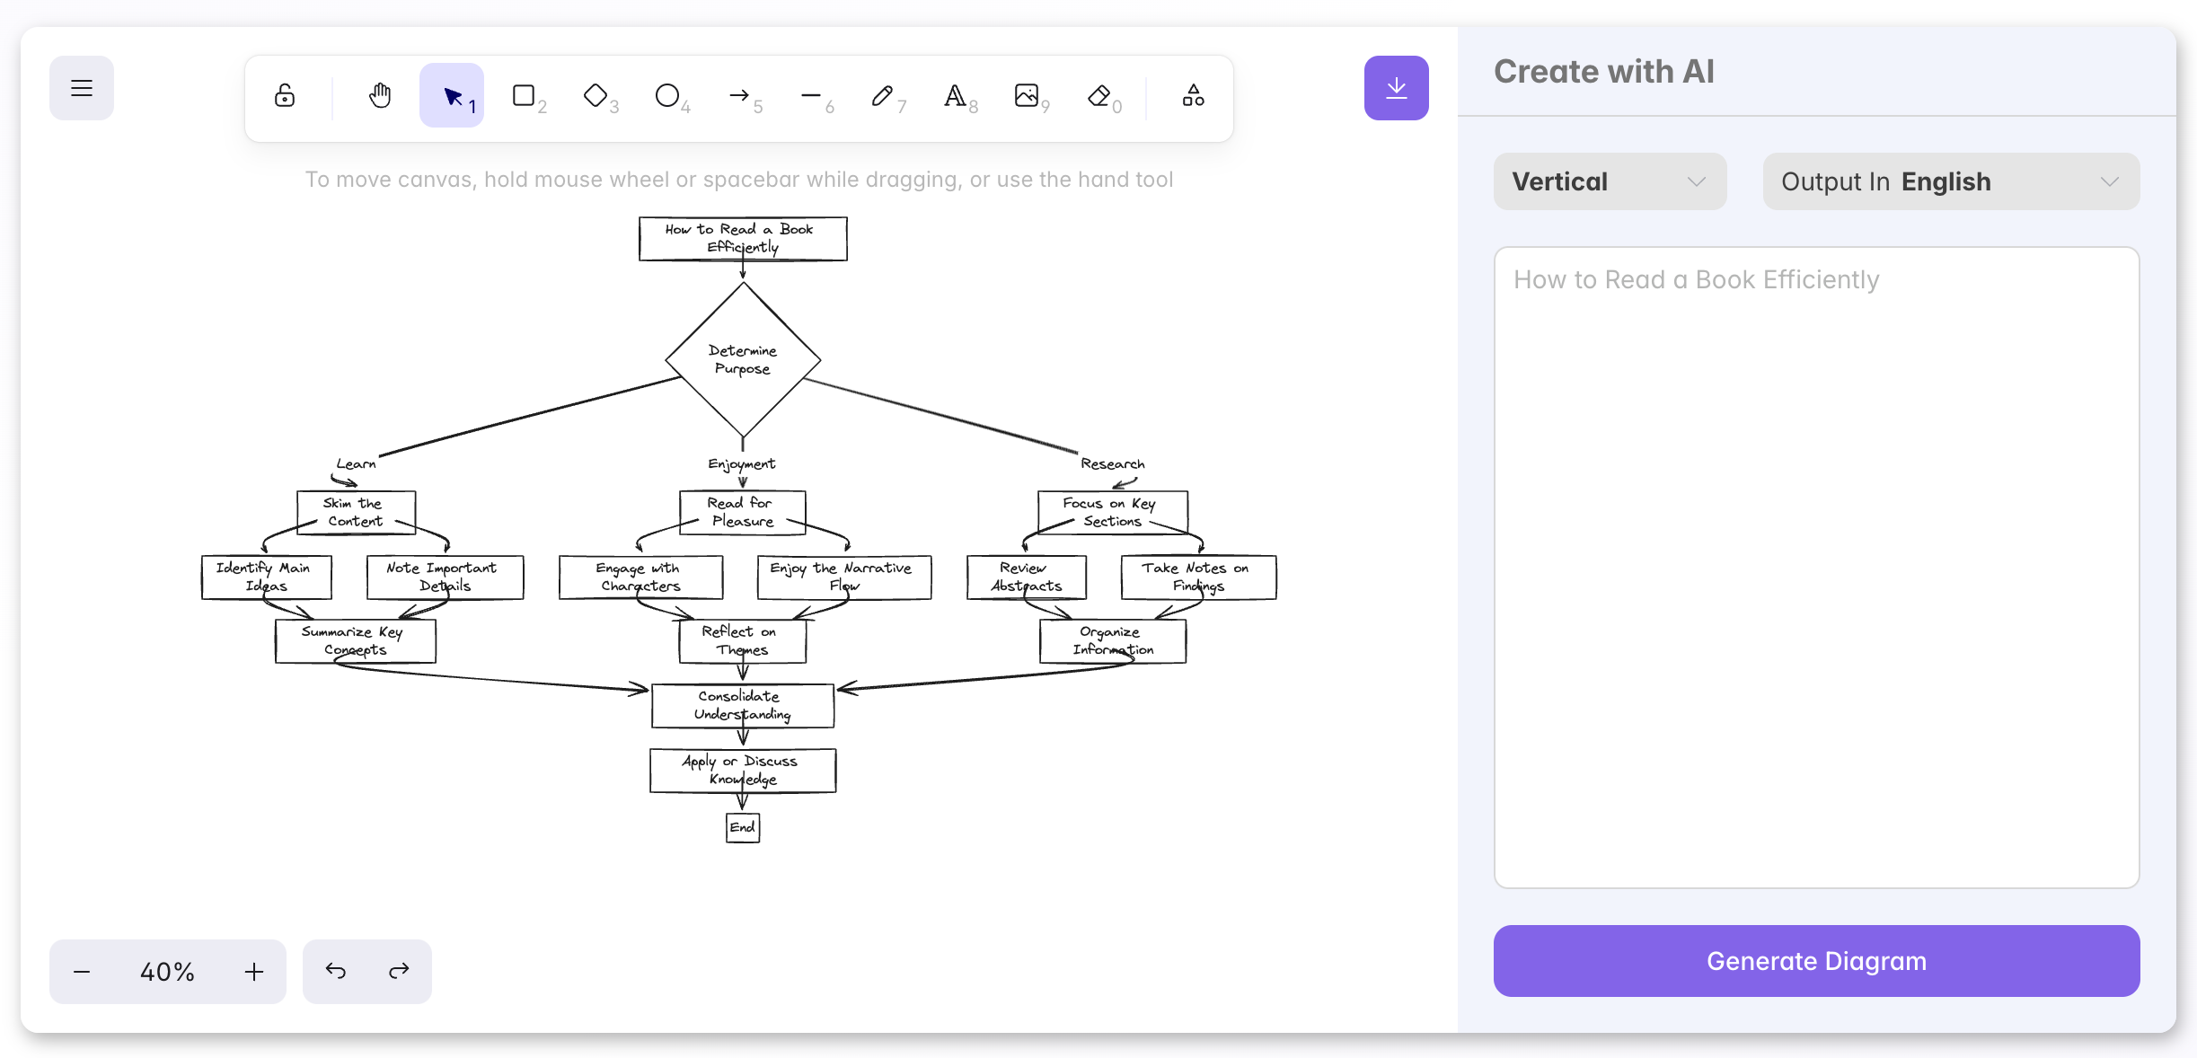Viewport: 2197px width, 1058px height.
Task: Select the Diamond shape tool
Action: click(596, 95)
